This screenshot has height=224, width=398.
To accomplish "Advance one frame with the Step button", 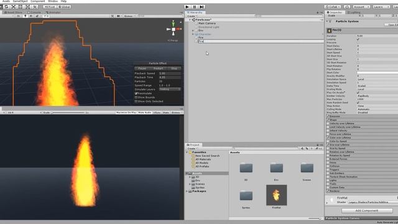I will [x=201, y=7].
